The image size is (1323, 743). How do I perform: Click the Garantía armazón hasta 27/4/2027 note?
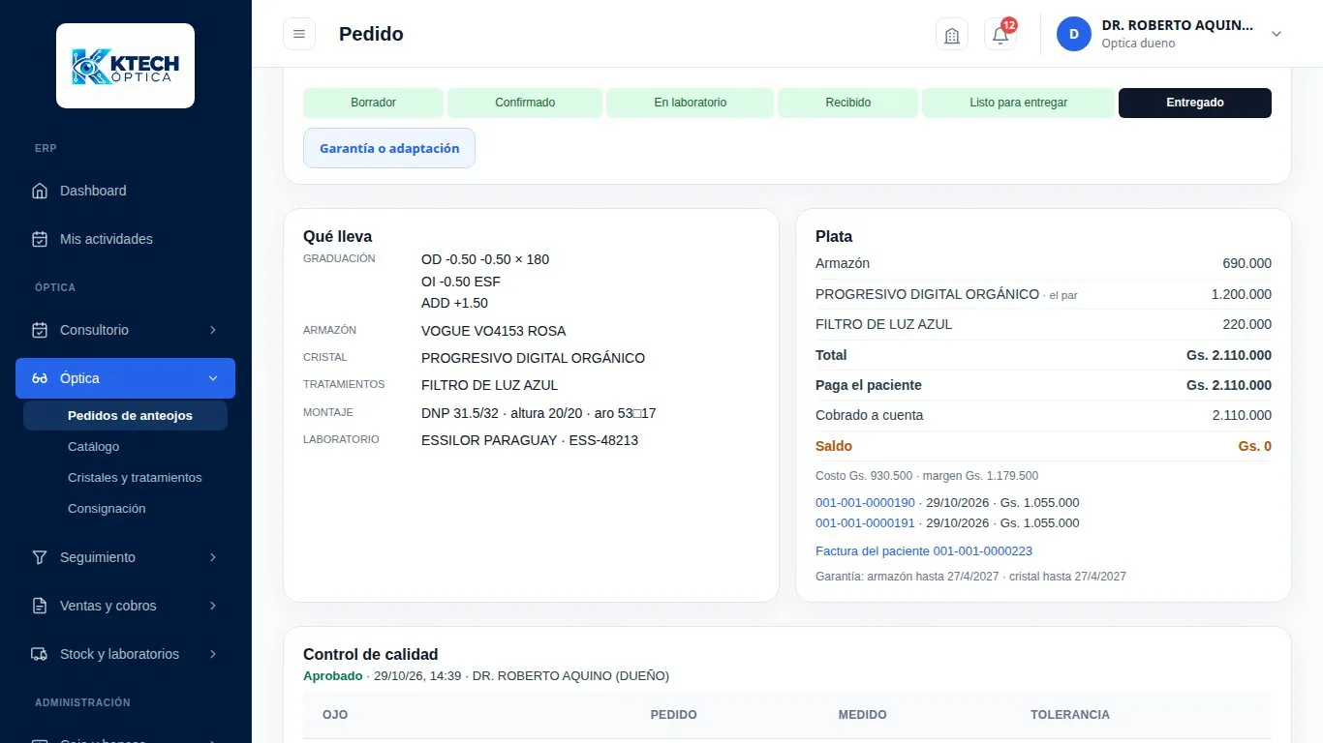(970, 577)
